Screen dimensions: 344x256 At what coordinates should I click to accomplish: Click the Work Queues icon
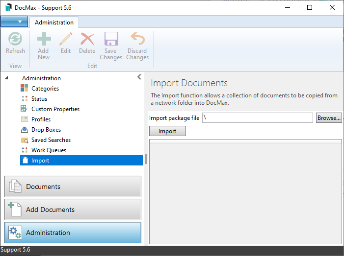(25, 150)
